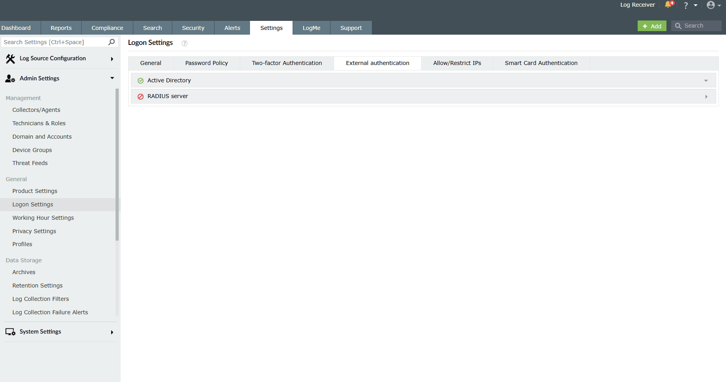The width and height of the screenshot is (726, 382).
Task: Open Threat Feeds
Action: point(30,163)
